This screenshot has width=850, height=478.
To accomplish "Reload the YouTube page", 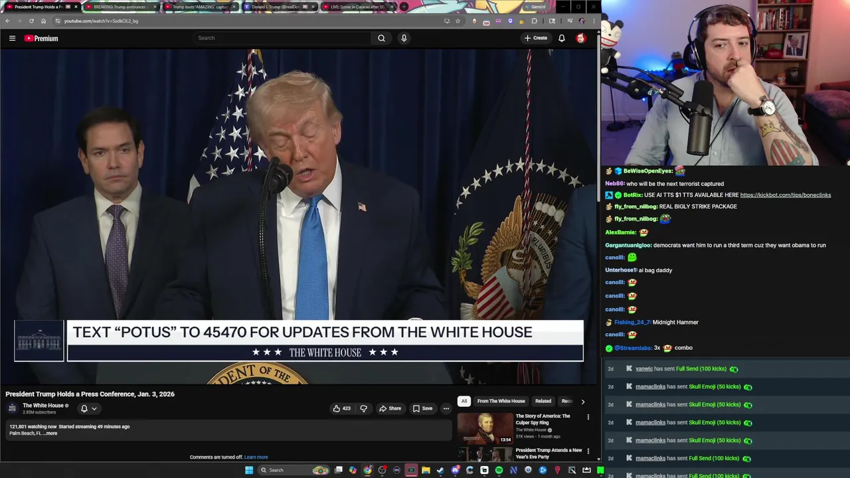I will point(31,21).
